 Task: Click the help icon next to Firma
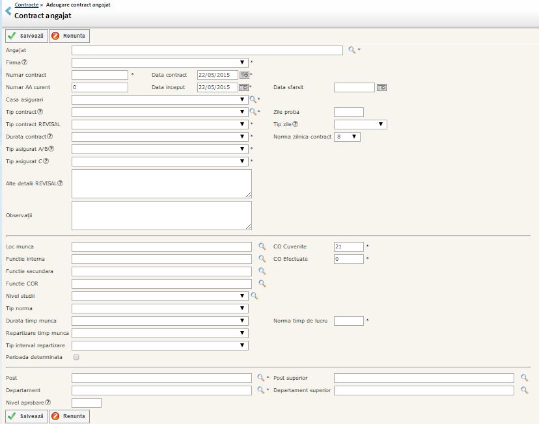tap(25, 62)
